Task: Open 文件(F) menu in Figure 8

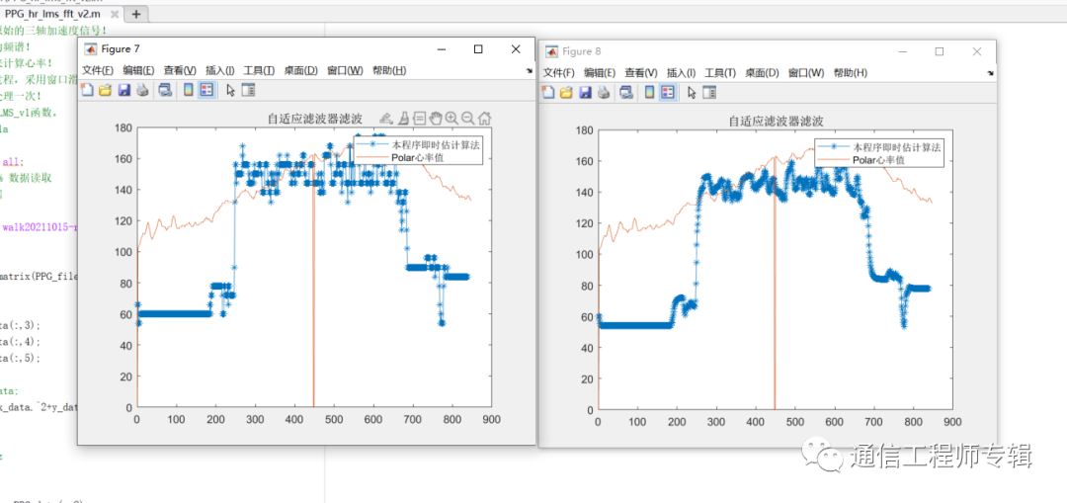Action: click(x=558, y=73)
